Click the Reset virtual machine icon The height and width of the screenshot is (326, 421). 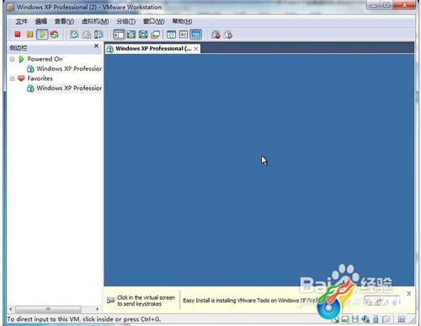click(55, 35)
